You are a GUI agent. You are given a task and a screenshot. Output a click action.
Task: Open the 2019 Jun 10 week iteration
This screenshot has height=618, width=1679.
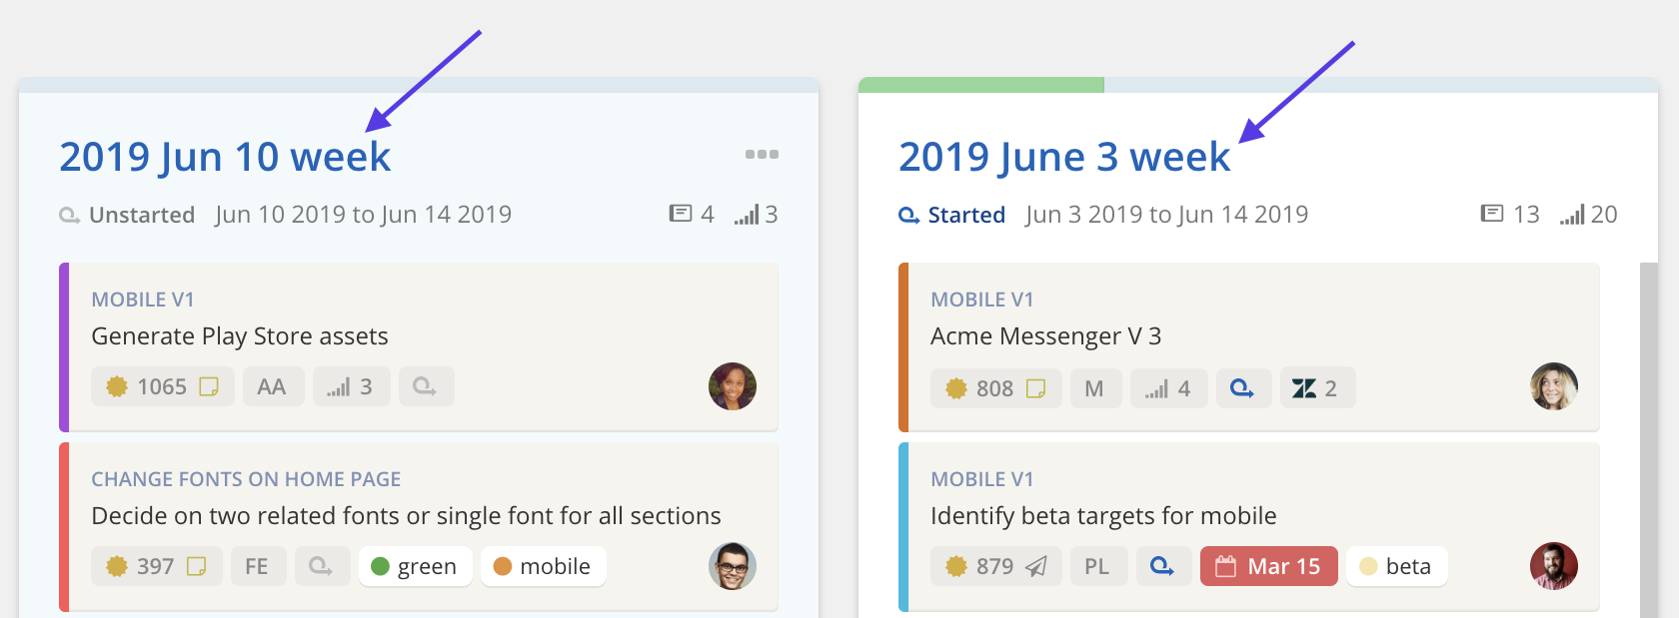coord(225,157)
